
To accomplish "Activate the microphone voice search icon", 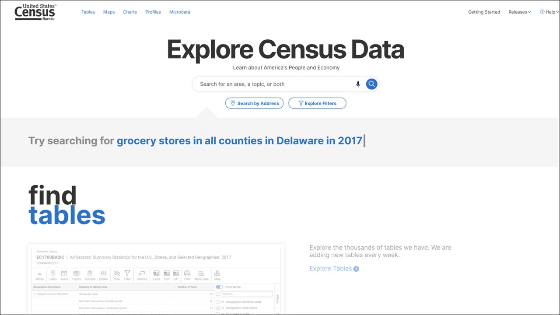I will coord(358,84).
